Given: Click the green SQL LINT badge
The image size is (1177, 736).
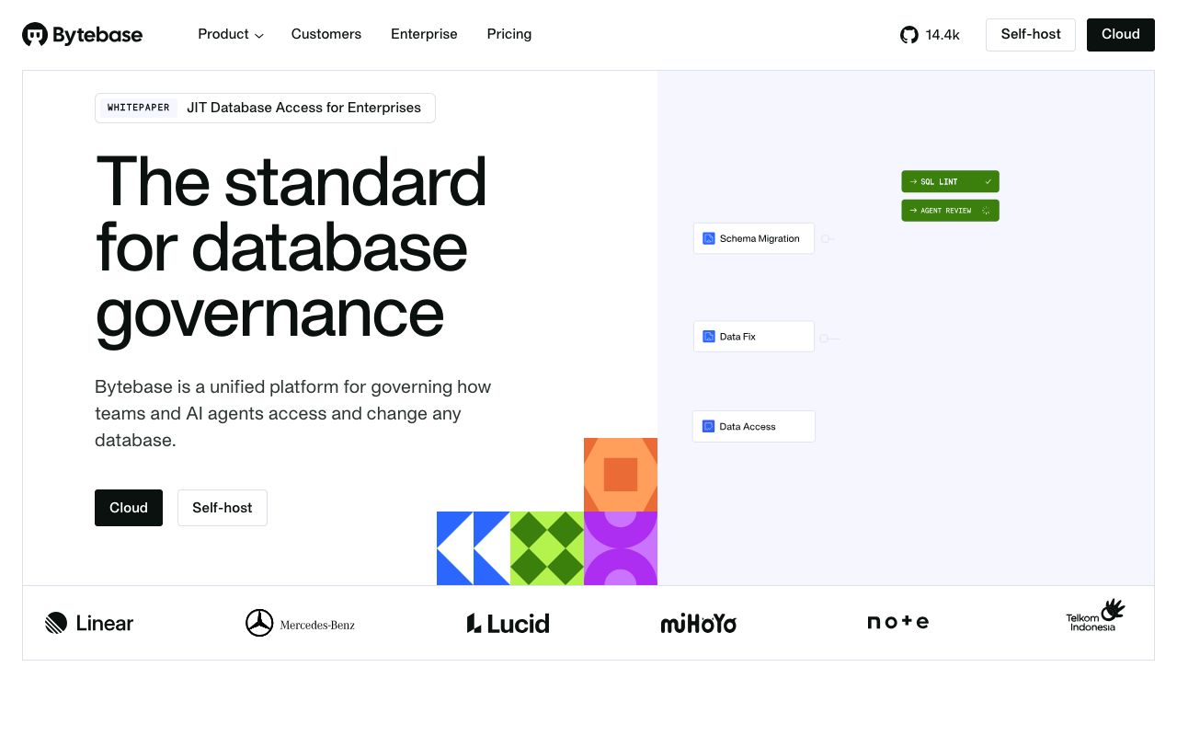Looking at the screenshot, I should tap(950, 181).
